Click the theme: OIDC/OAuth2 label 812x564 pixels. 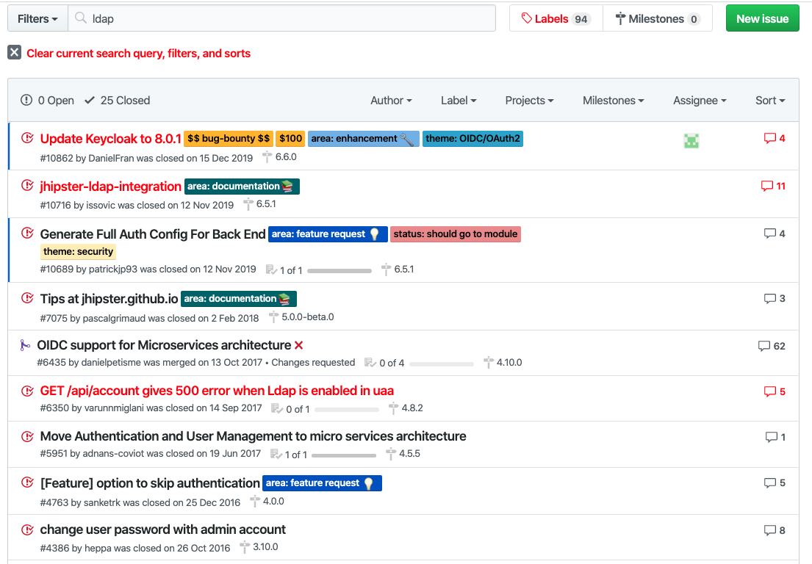click(473, 138)
